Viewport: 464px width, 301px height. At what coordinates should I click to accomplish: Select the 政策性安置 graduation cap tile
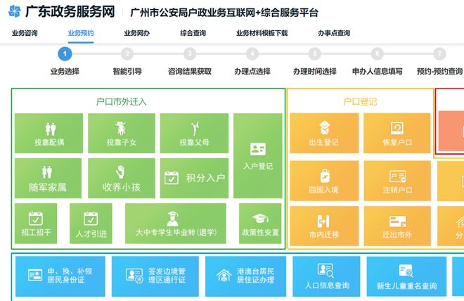point(260,224)
